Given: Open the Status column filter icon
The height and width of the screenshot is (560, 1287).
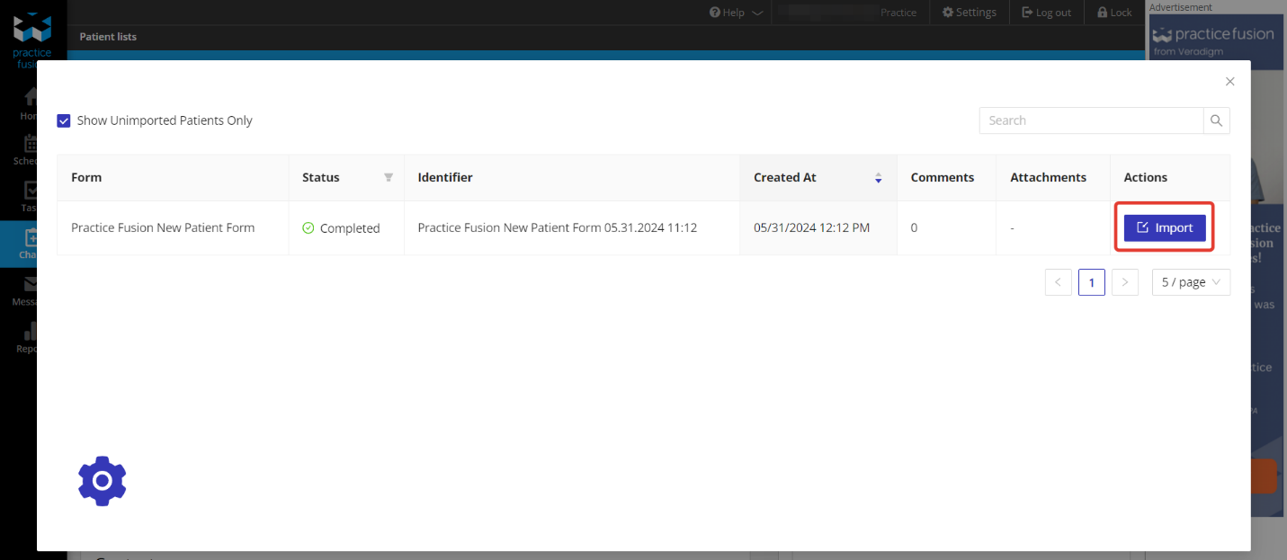Looking at the screenshot, I should point(389,178).
